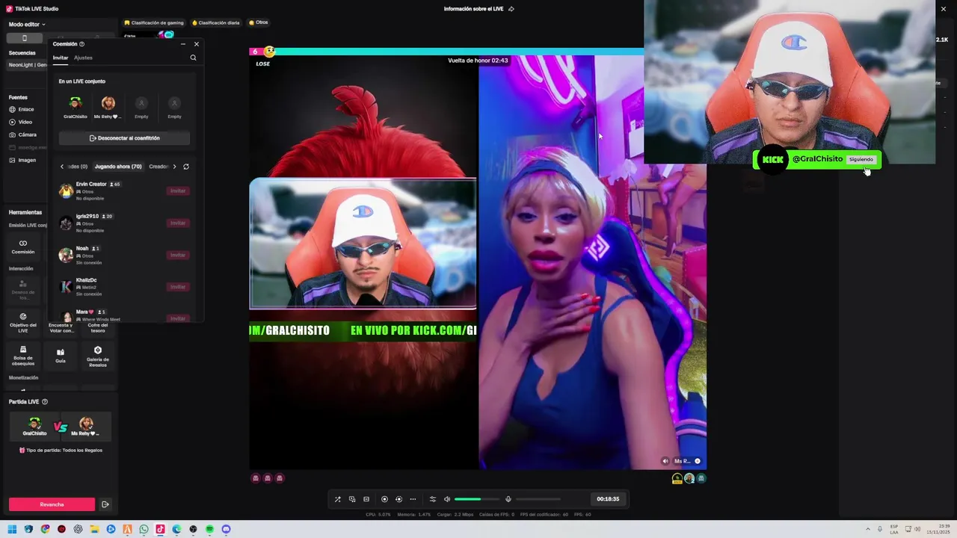
Task: Select the Vídeo source
Action: (21, 122)
